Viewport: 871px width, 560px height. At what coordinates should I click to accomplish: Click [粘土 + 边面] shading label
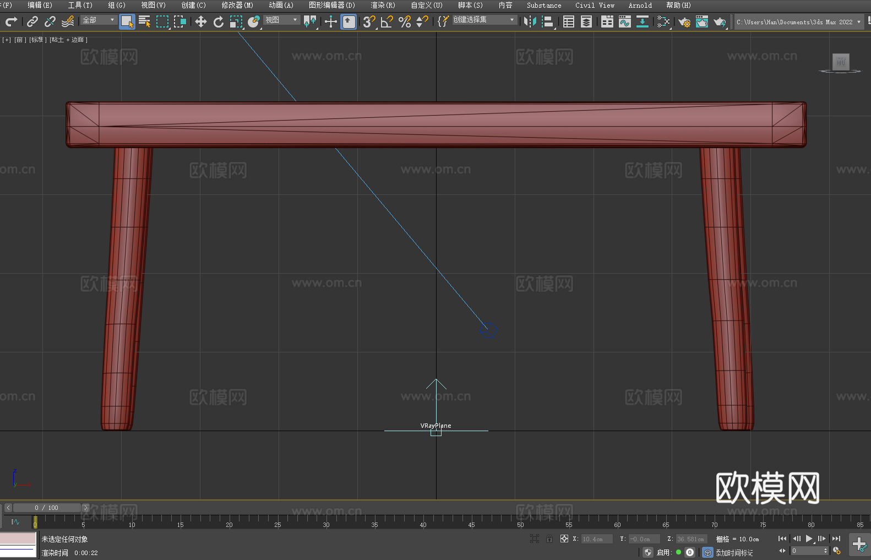point(68,40)
